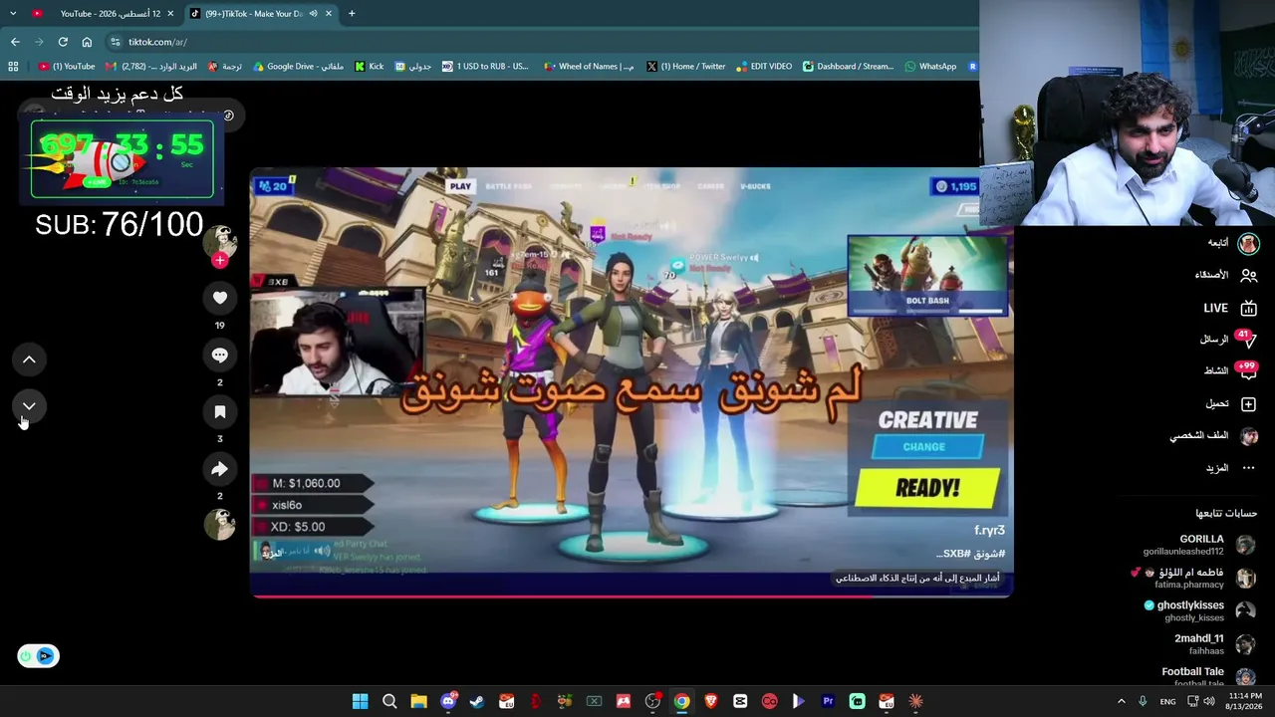Open Steam from the taskbar
This screenshot has height=717, width=1275.
click(x=477, y=701)
